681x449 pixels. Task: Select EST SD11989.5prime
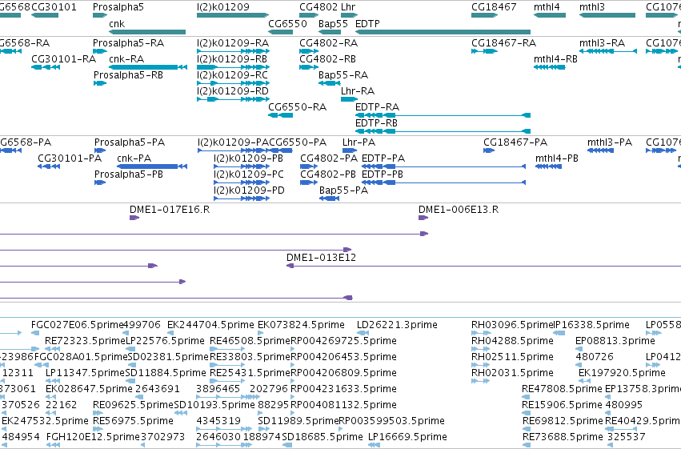click(x=298, y=421)
